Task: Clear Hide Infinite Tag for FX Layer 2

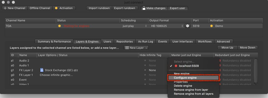Action: 145,70
